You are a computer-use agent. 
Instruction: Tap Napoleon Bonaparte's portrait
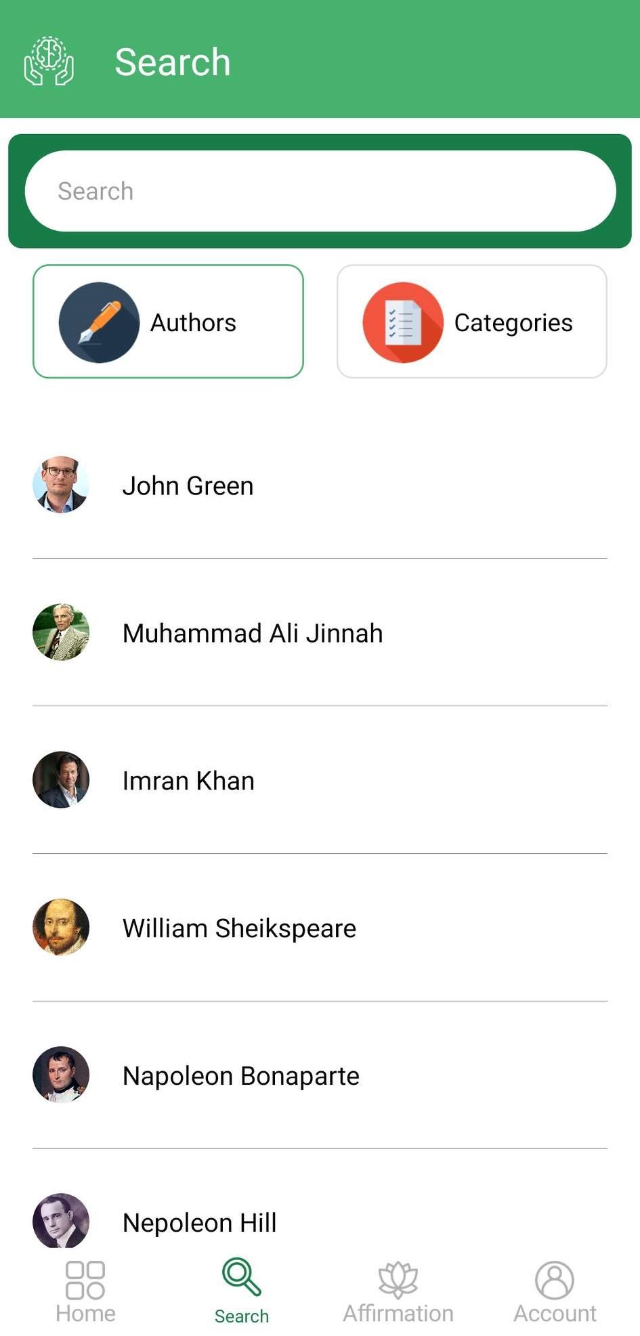pos(61,1075)
